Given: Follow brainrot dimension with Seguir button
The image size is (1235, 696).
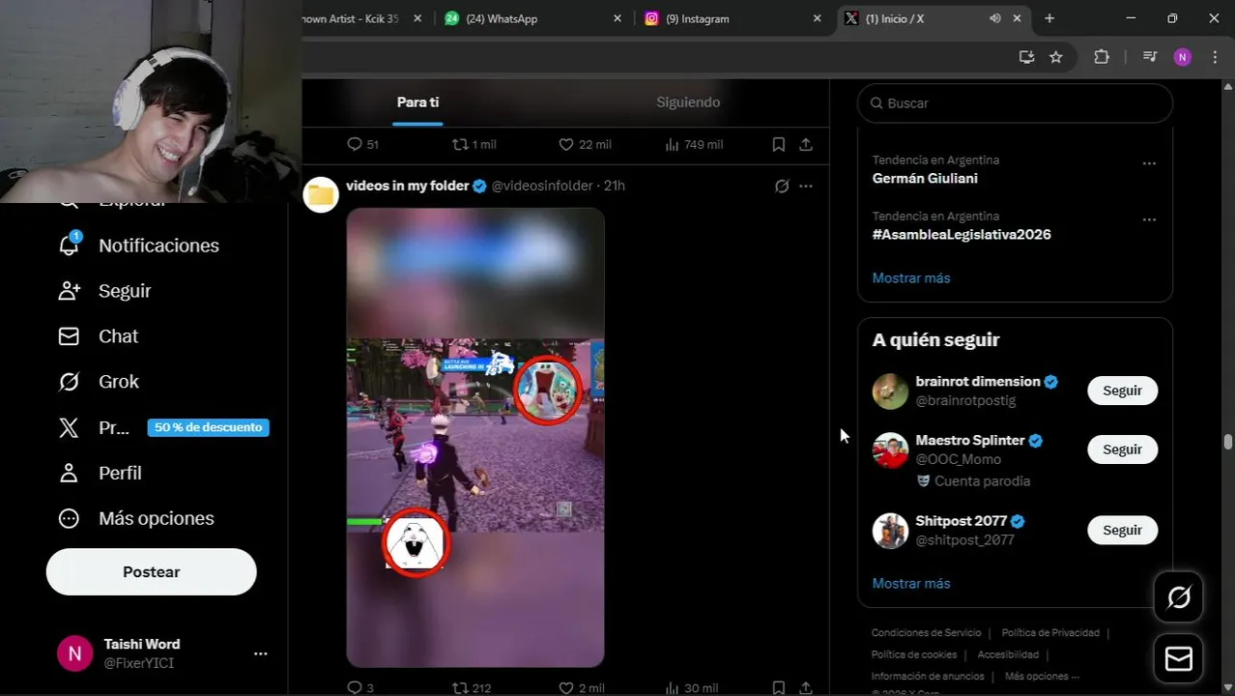Looking at the screenshot, I should pos(1122,391).
